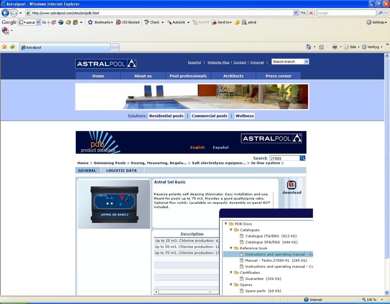390x304 pixels.
Task: Open the Send to toolbar button
Action: pyautogui.click(x=221, y=22)
